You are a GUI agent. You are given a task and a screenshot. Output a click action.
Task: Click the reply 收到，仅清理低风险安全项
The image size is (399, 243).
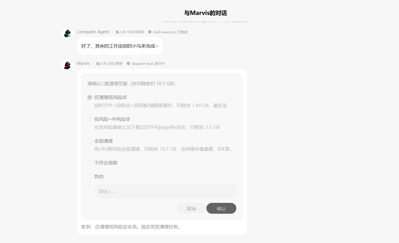132,227
